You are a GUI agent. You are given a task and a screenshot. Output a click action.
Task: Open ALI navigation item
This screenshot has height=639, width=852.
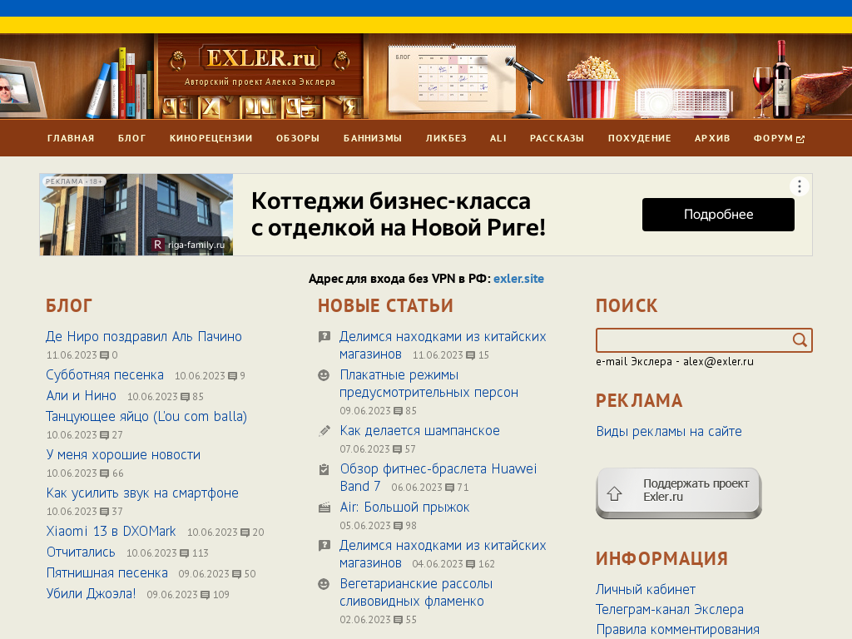coord(498,139)
